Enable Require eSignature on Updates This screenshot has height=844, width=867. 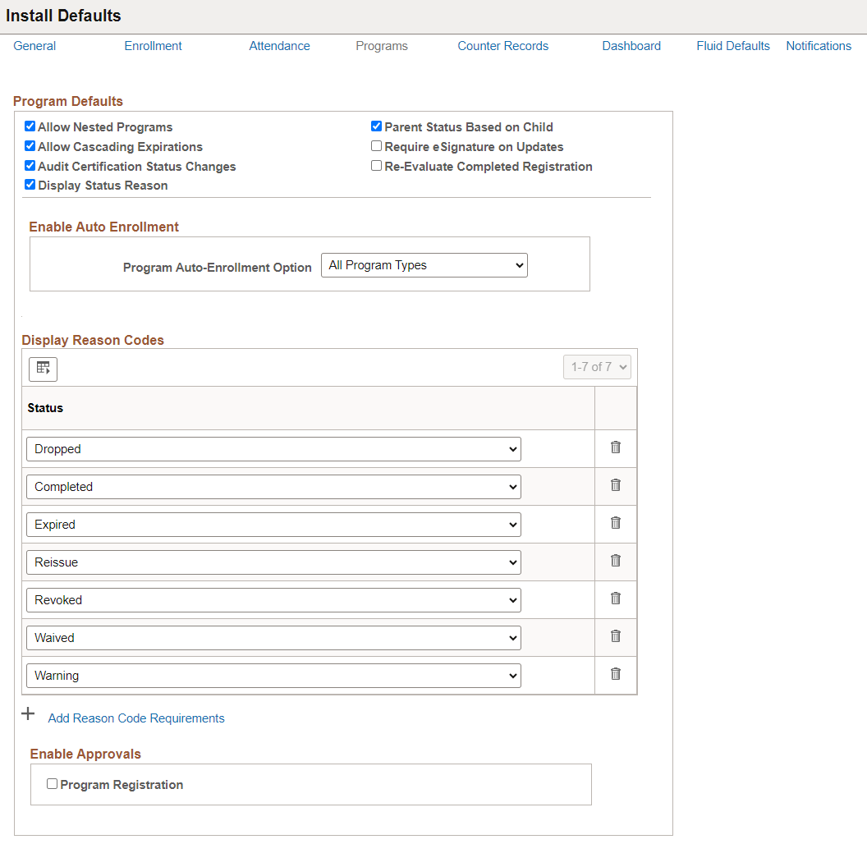pos(377,146)
